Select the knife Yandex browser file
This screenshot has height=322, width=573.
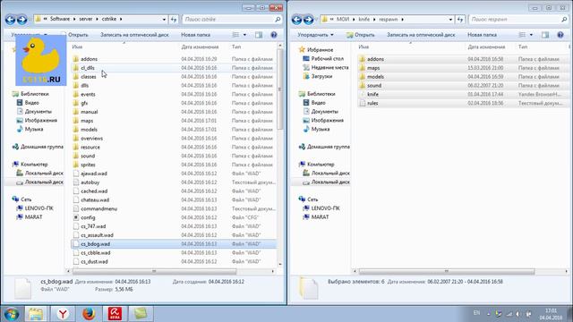[372, 94]
